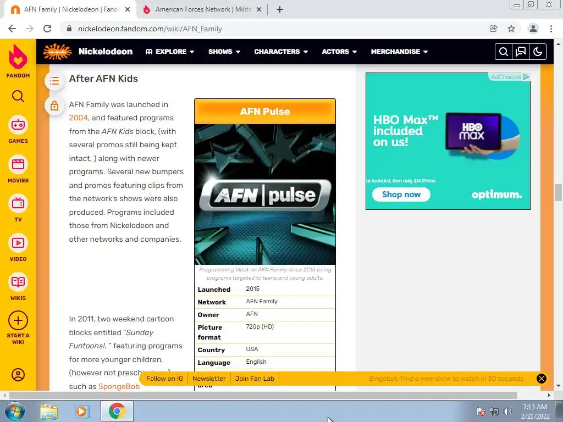The image size is (563, 422).
Task: Close the AFN Family tab
Action: [x=128, y=10]
